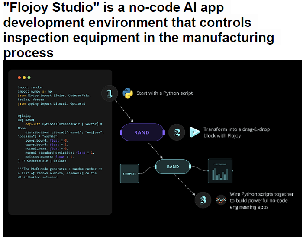Viewport: 303px width, 238px height.
Task: Click the 'normal_mean: float = 0,' line
Action: 47,148
